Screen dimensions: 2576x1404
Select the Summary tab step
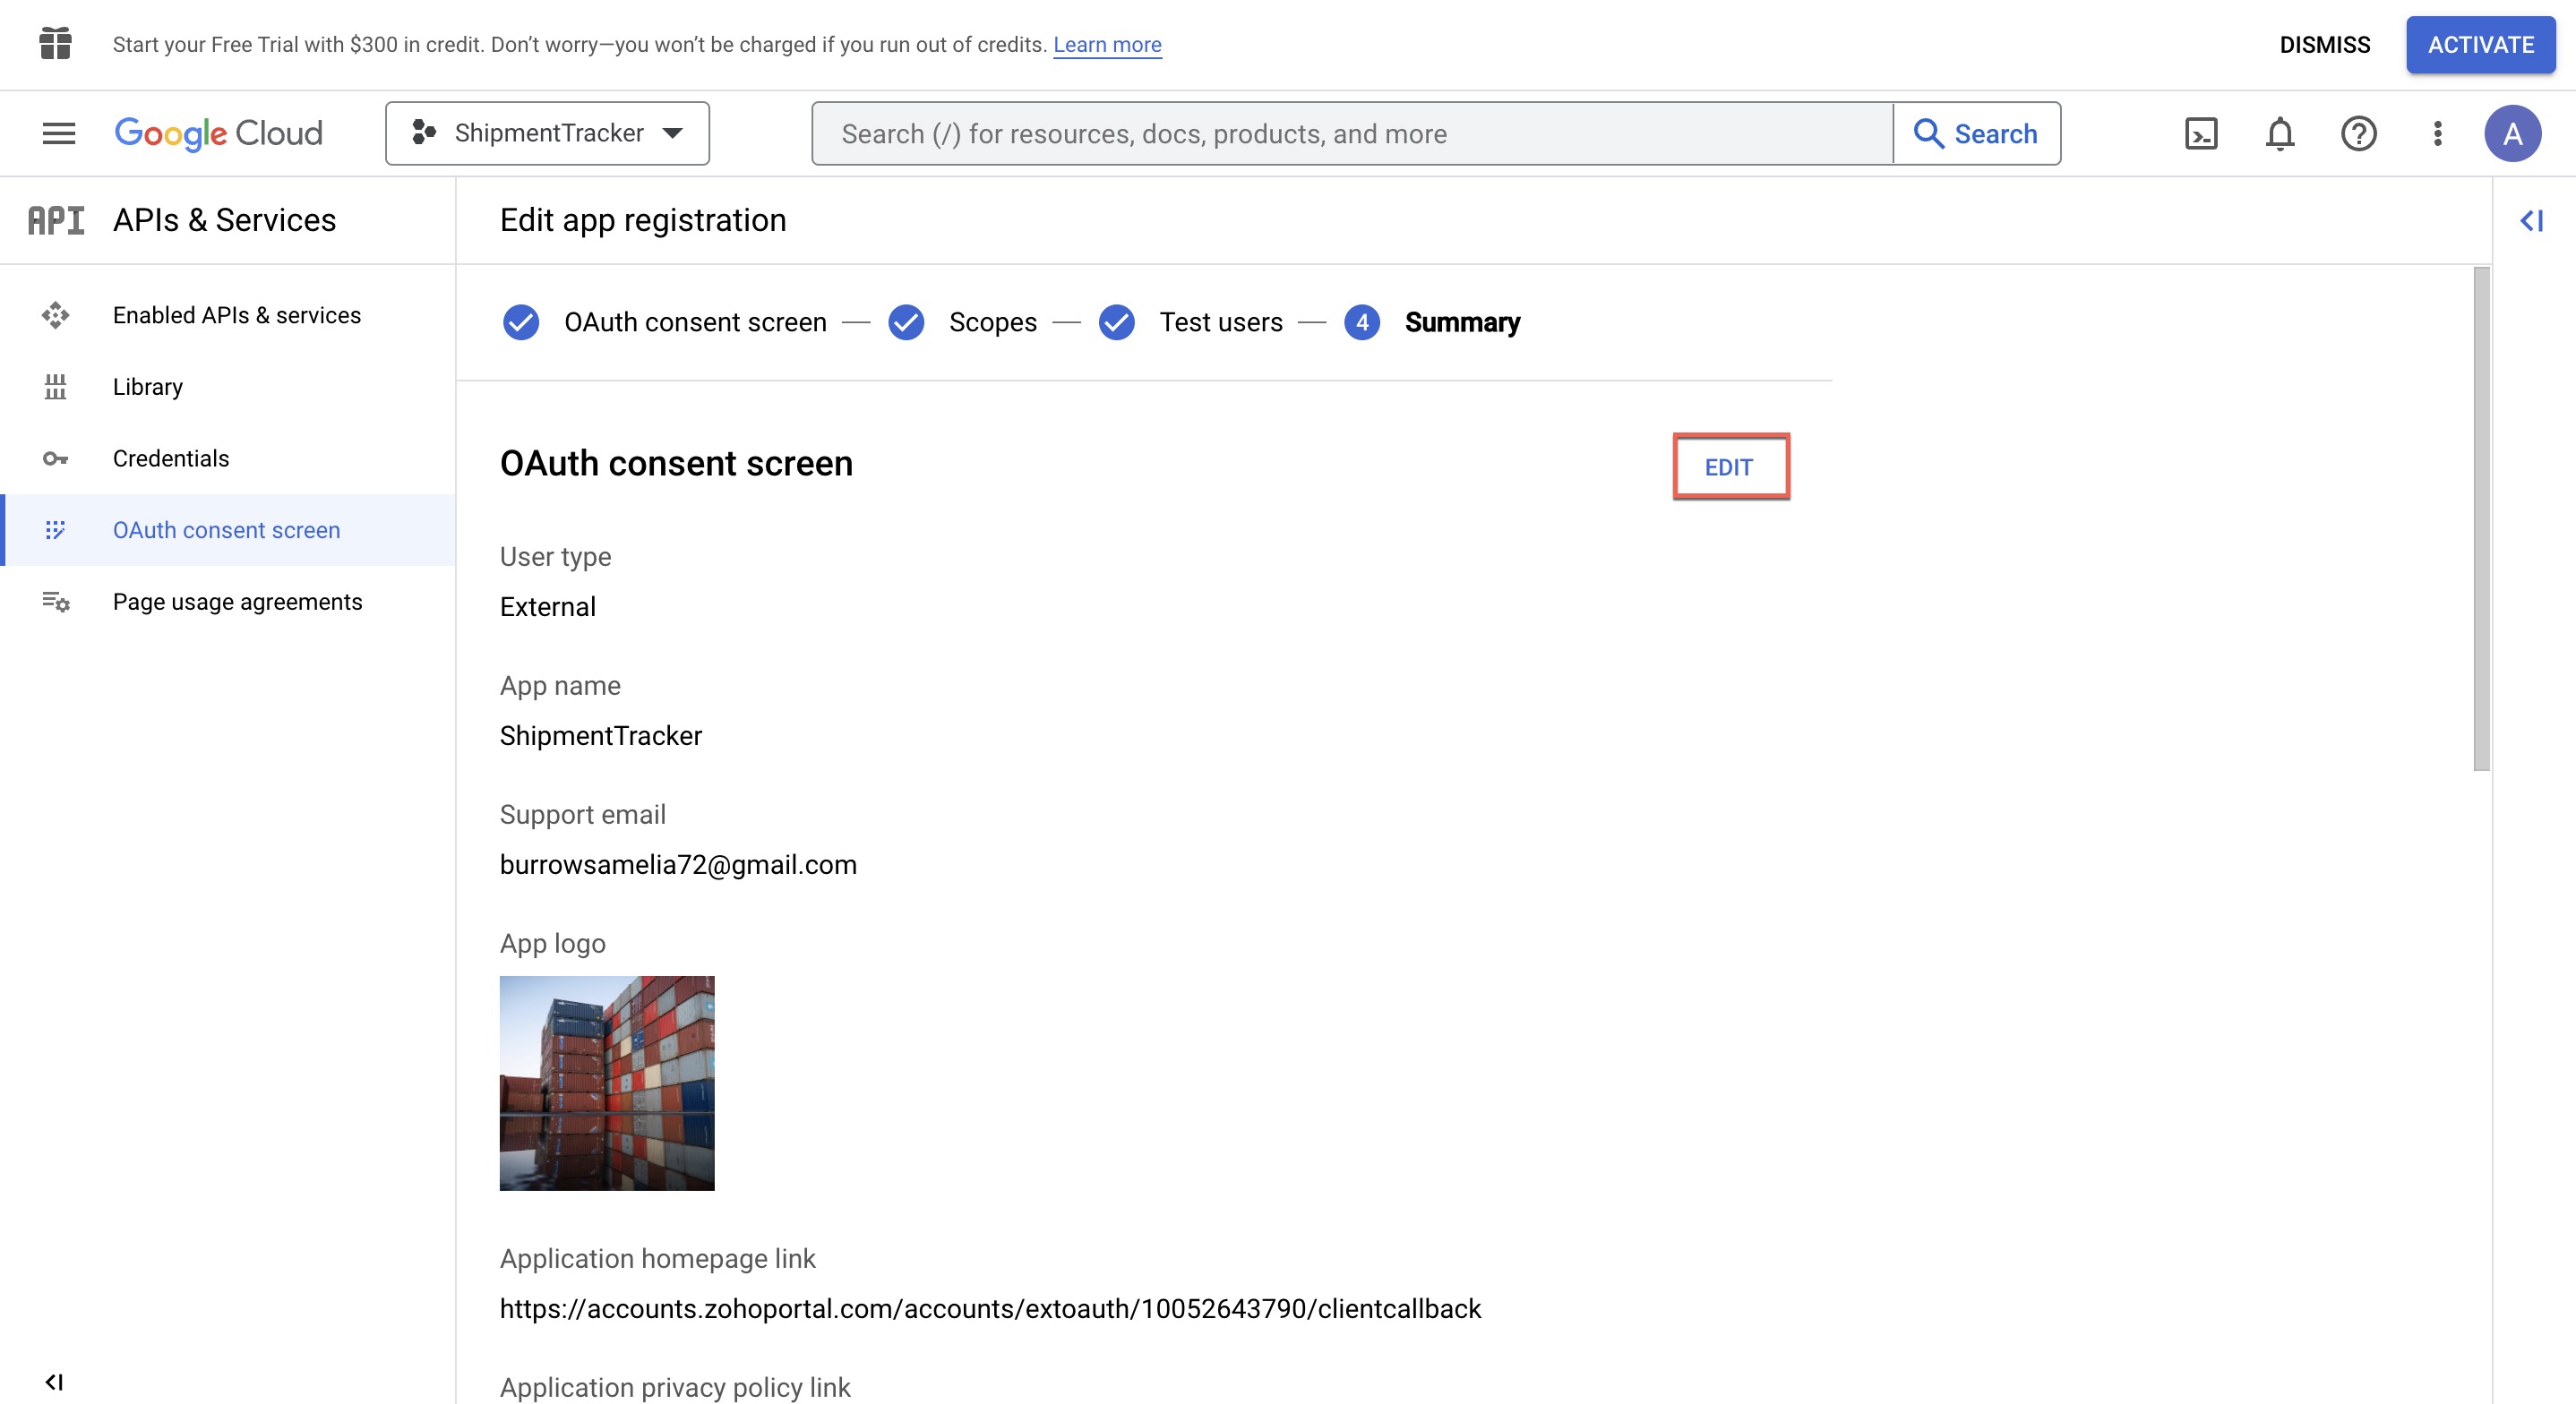pos(1459,320)
